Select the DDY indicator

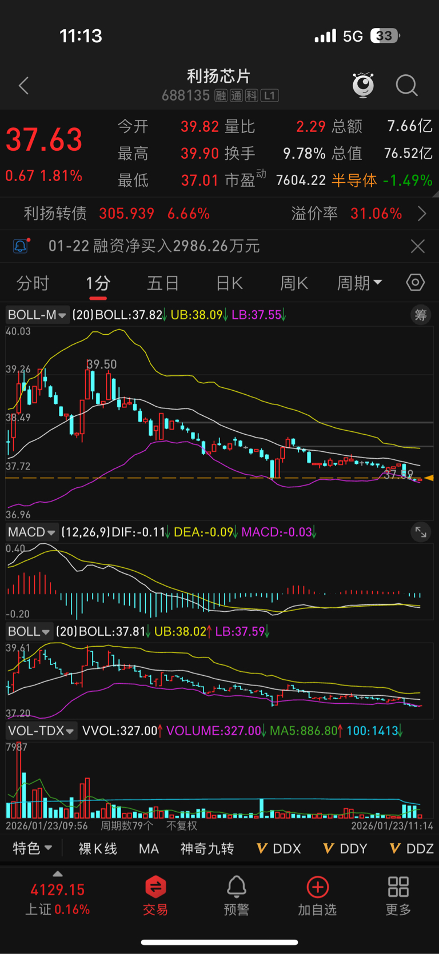[345, 848]
